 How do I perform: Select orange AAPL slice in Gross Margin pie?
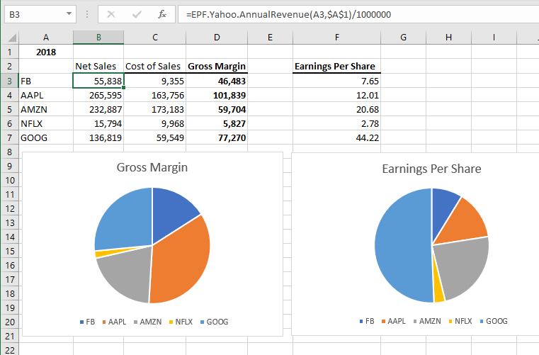182,261
